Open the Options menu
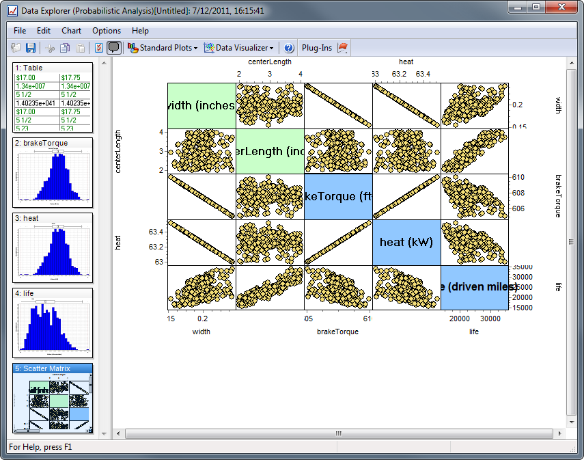 (107, 31)
